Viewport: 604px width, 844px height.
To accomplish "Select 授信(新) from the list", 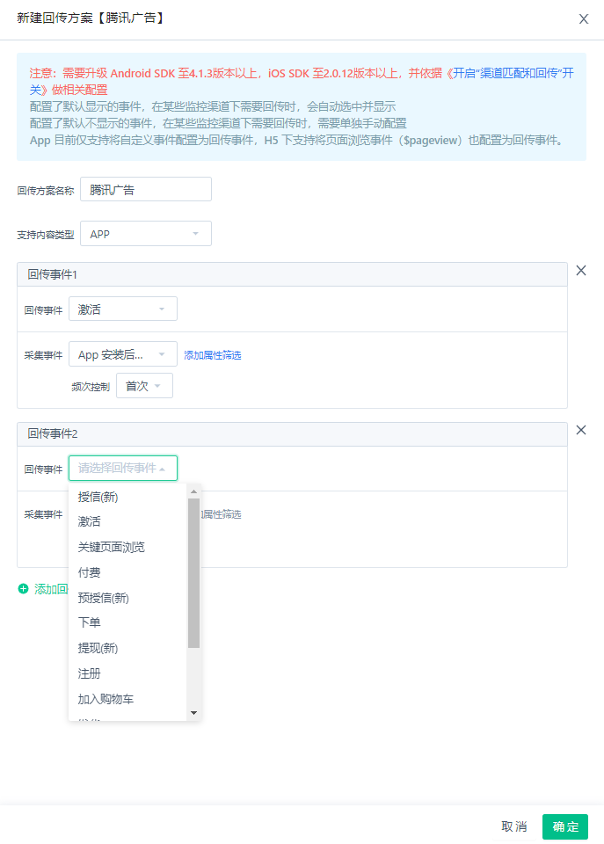I will 127,497.
